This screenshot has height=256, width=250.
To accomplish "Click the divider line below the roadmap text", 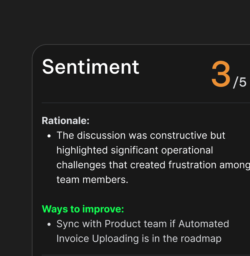I will 146,255.
